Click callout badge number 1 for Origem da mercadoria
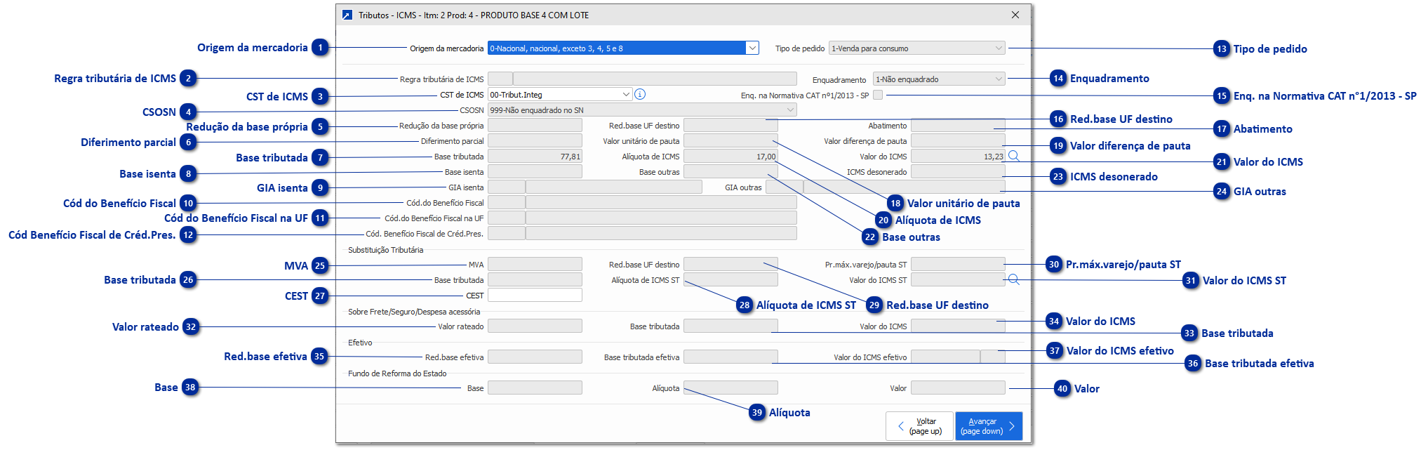The image size is (1428, 450). tap(321, 48)
